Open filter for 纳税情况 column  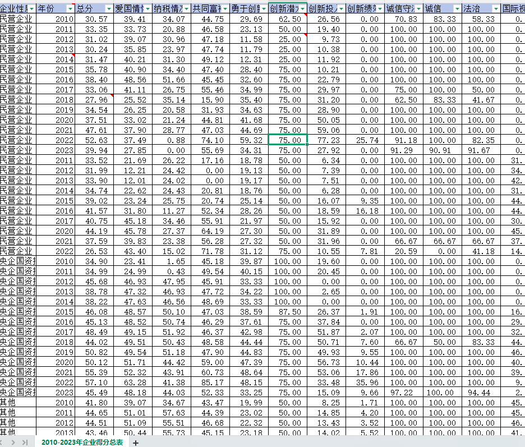[x=186, y=9]
